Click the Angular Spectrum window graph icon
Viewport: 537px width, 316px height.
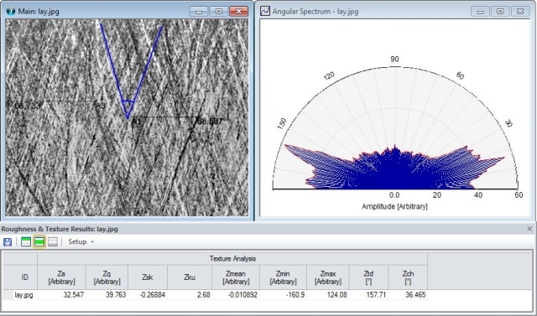265,11
